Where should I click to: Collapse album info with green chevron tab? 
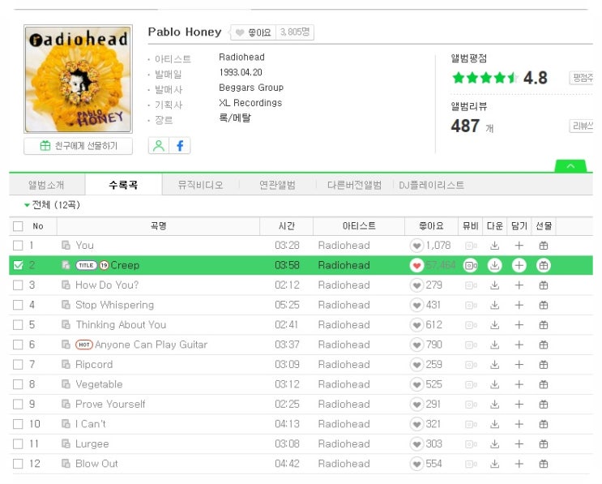point(570,166)
